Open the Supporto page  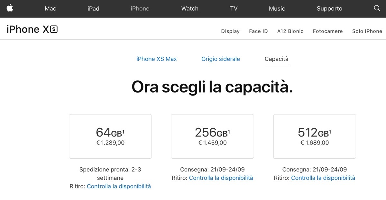tap(329, 9)
